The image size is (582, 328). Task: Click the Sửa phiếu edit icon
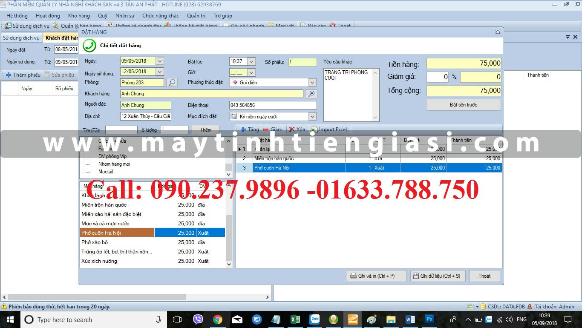click(47, 75)
